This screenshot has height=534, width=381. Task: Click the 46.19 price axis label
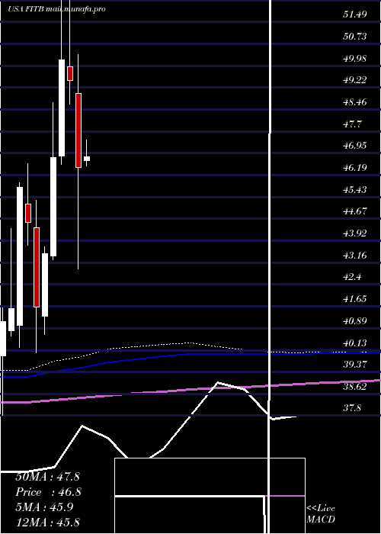(x=355, y=168)
